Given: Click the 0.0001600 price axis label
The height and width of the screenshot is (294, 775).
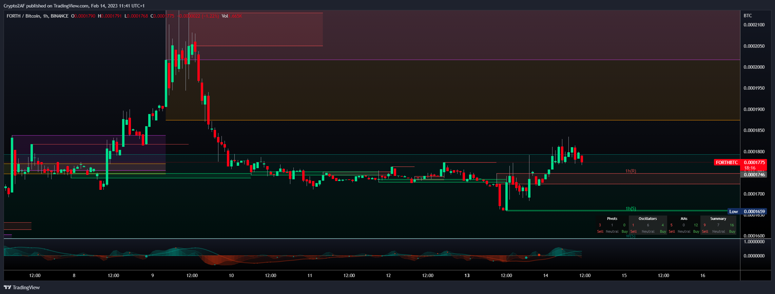Looking at the screenshot, I should (x=754, y=236).
